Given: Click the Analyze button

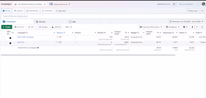Looking at the screenshot, I should coord(44,27).
